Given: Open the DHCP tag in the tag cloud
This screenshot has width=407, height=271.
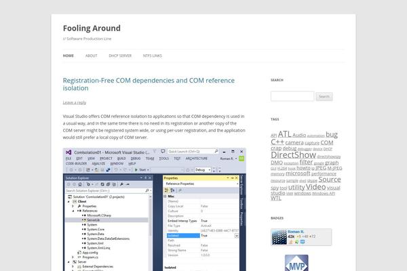Looking at the screenshot, I should pos(328,149).
